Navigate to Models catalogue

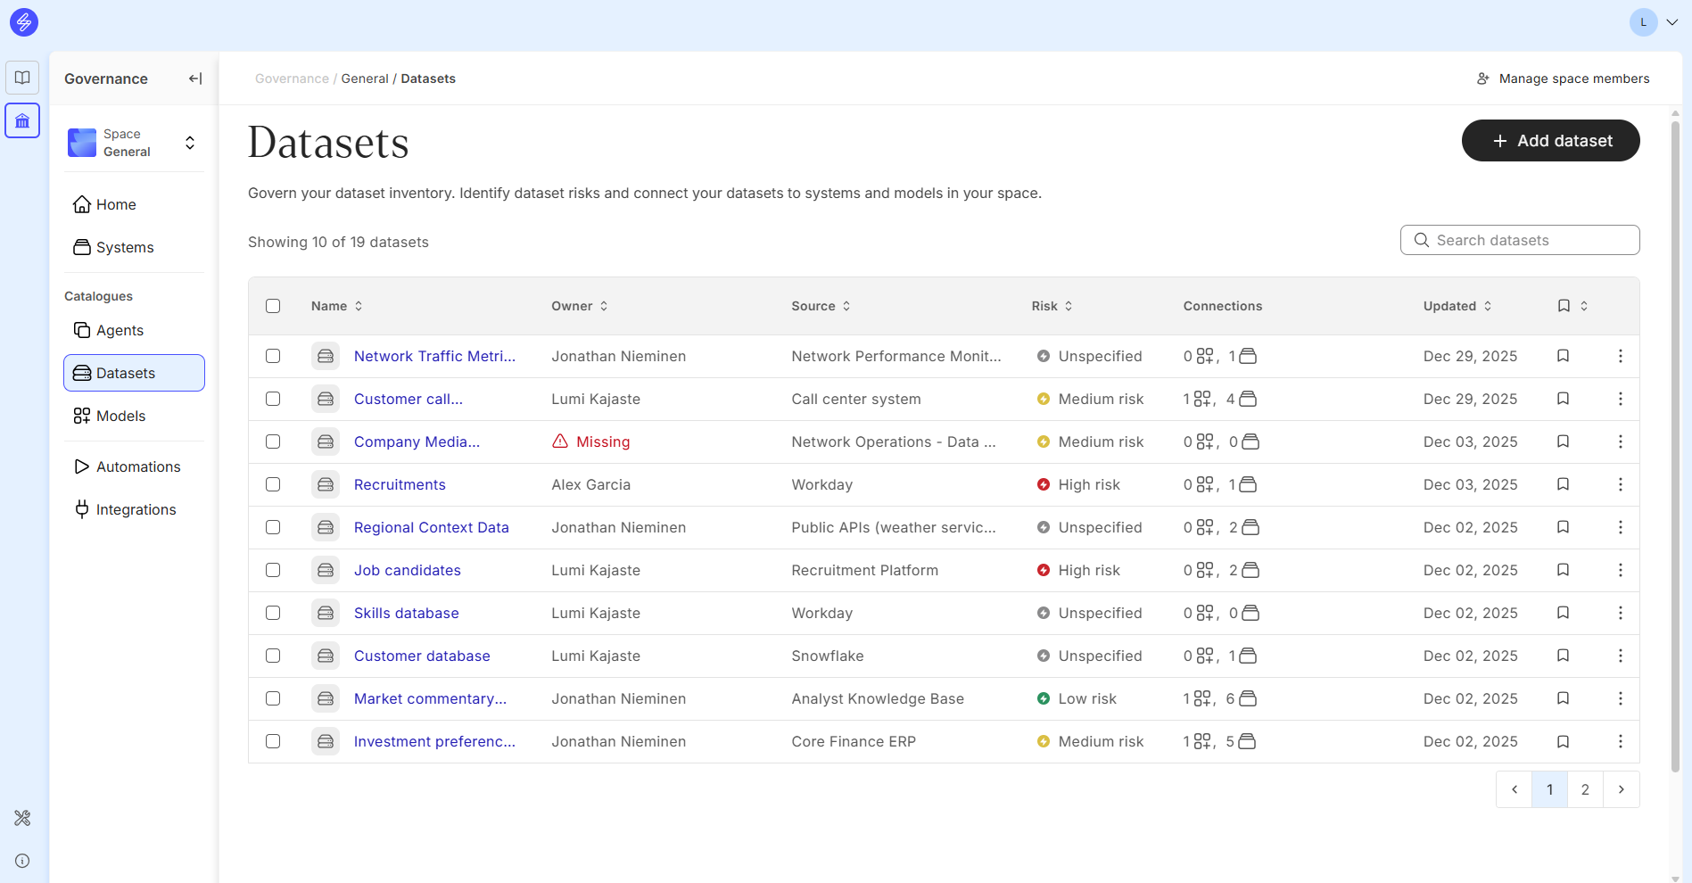120,416
